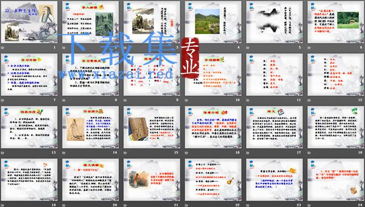Click the animation star below slide 12

(309, 100)
